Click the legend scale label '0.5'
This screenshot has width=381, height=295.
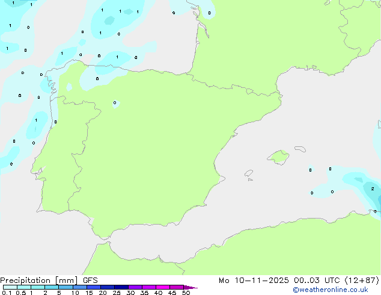tap(21, 293)
